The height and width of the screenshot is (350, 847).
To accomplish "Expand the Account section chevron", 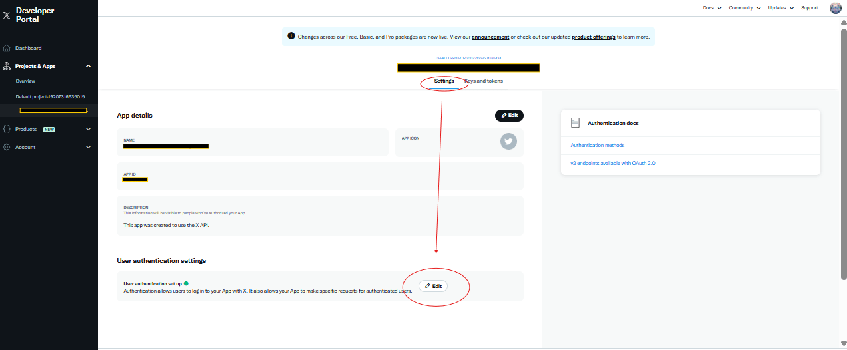I will 88,147.
